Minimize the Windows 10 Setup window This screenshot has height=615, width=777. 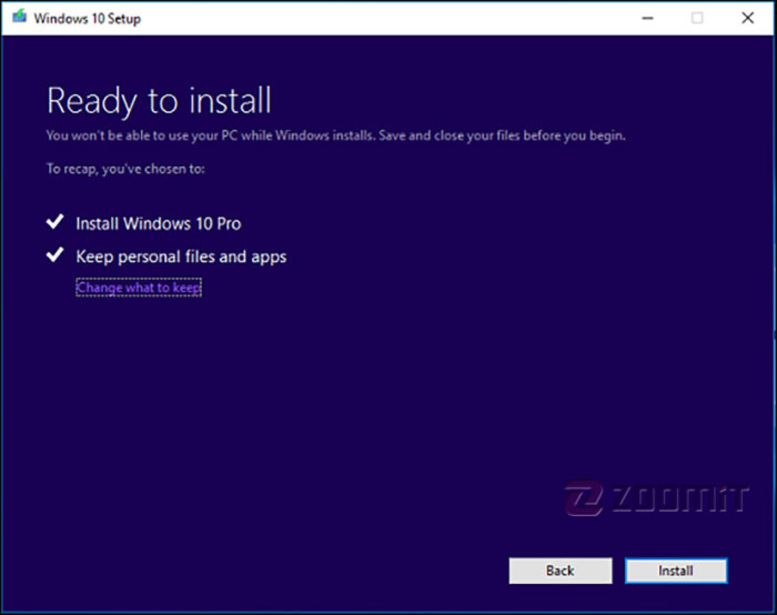647,18
